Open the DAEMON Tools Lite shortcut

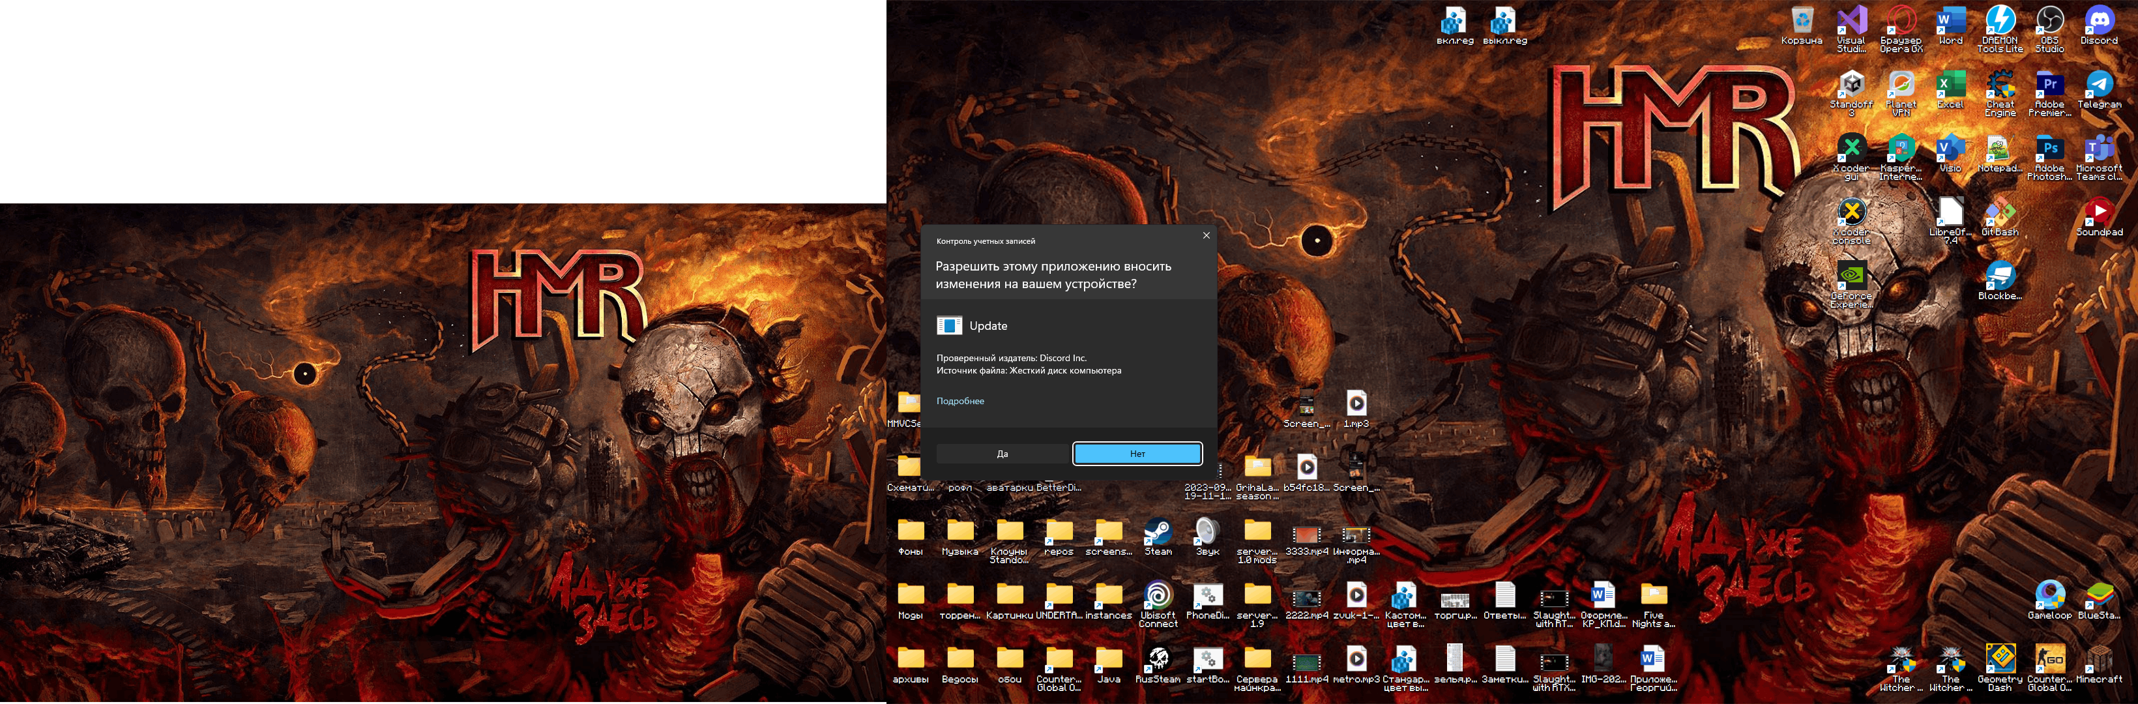2000,29
